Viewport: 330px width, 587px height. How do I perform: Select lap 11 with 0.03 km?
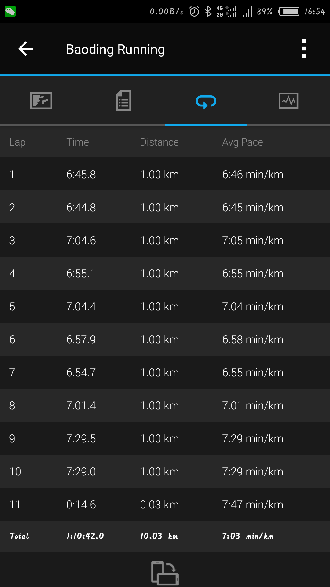click(x=165, y=504)
